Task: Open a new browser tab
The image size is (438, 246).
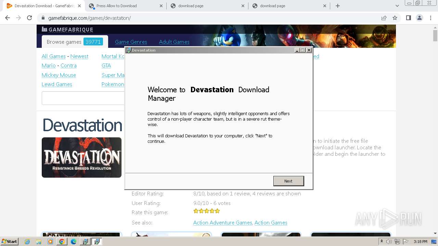Action: coord(337,6)
